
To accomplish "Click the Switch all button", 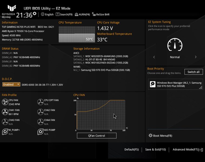I will tap(193, 72).
